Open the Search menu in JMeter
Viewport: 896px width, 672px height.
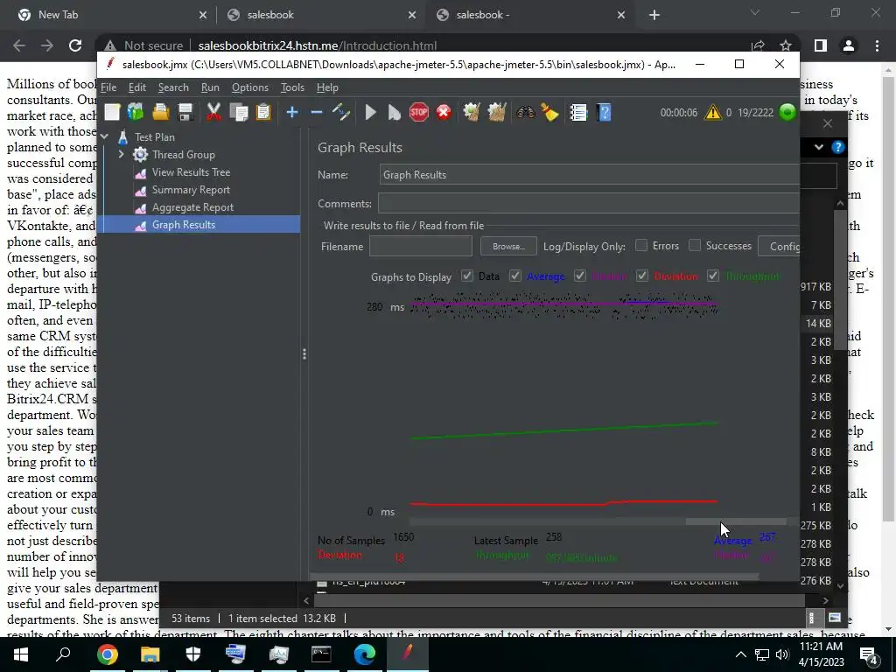click(173, 87)
